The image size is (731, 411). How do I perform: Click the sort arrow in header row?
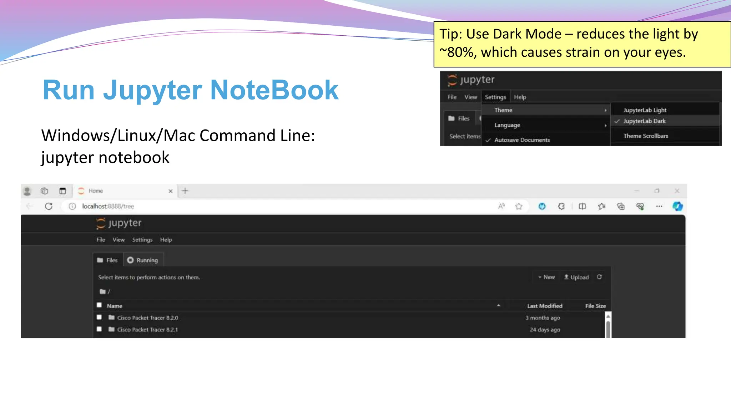coord(499,305)
